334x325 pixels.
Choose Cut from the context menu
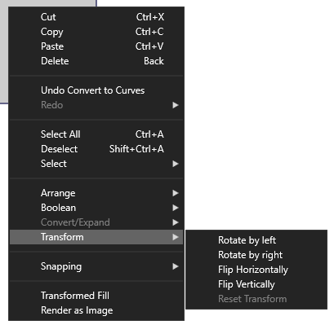click(96, 17)
